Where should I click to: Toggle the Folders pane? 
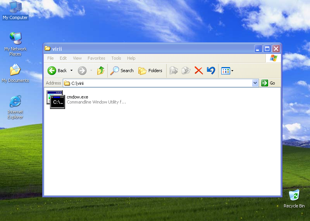click(x=150, y=71)
